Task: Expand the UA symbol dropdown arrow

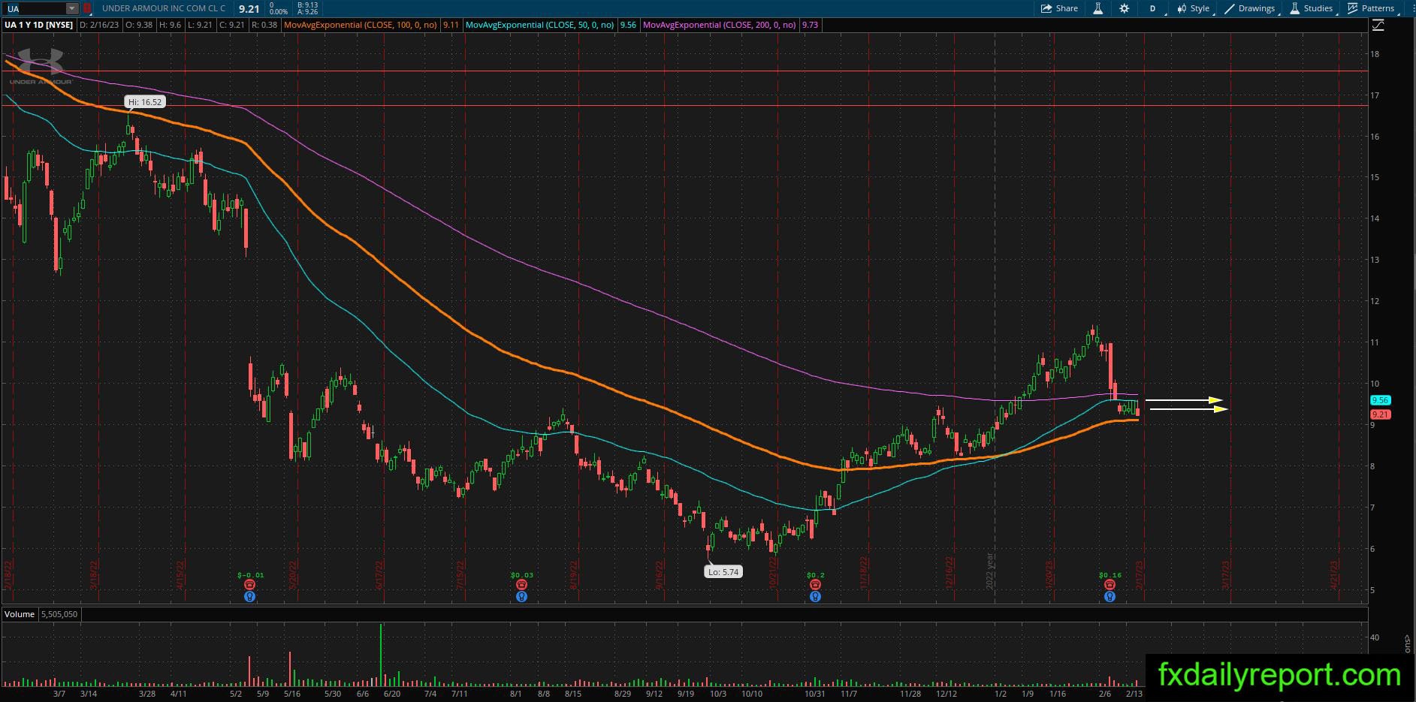Action: click(72, 9)
